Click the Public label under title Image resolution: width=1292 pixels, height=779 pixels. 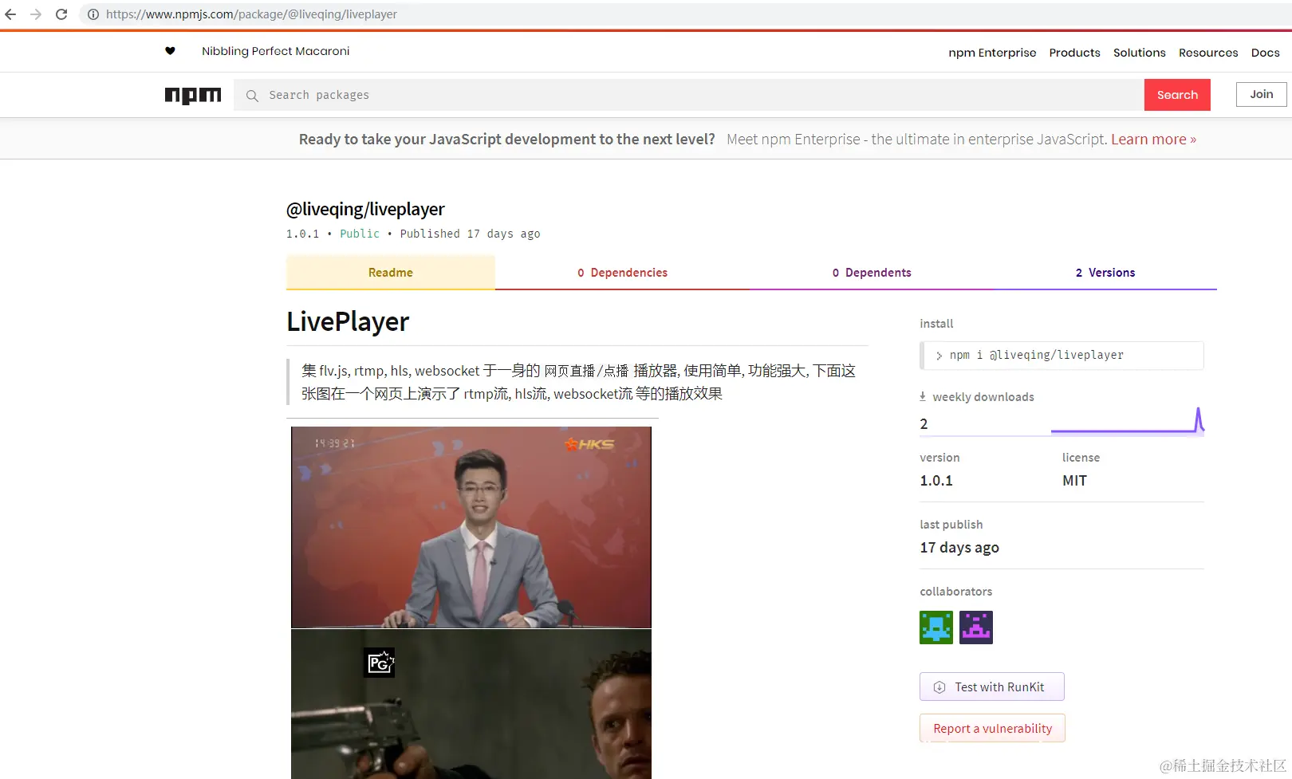360,234
